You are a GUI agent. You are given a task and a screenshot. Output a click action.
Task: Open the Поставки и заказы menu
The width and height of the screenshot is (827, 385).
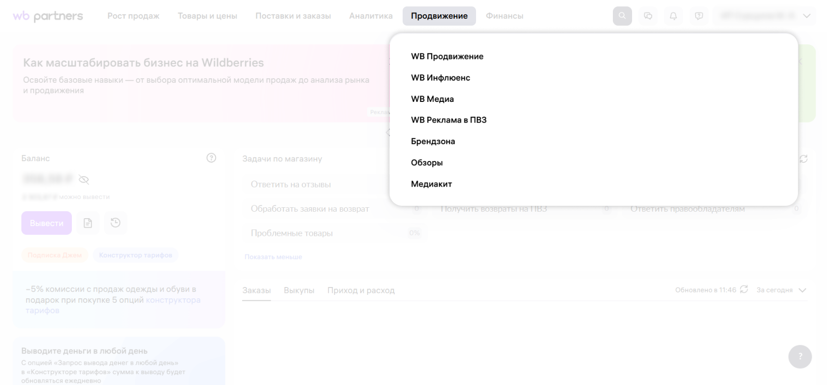[x=293, y=16]
